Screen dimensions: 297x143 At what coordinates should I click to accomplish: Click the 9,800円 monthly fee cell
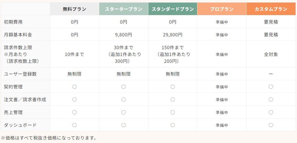(x=123, y=35)
